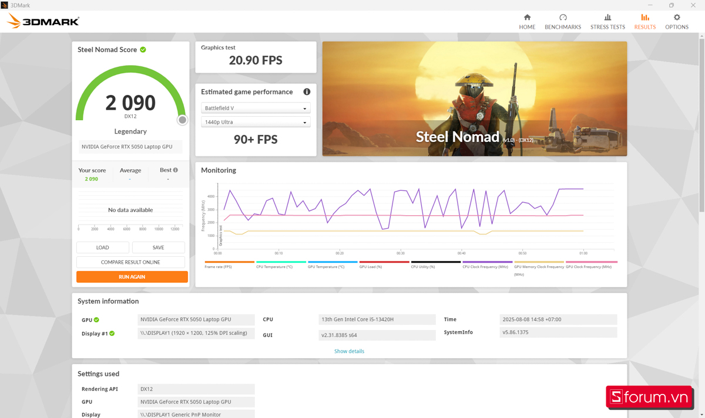Click the Display #1 value field

[x=196, y=333]
